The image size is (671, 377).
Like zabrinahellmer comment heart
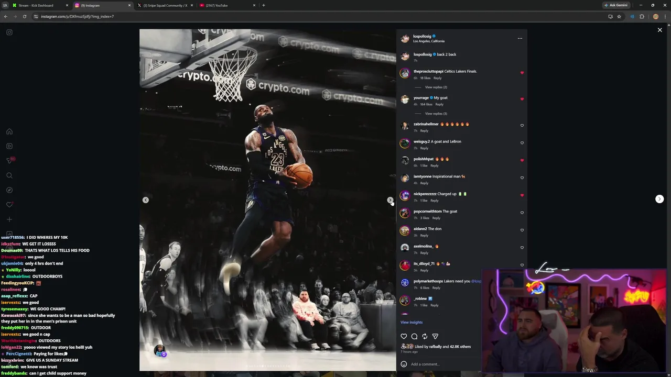pos(522,125)
